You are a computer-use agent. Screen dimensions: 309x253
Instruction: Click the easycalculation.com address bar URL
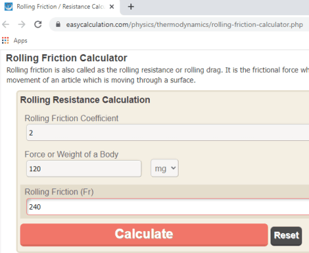coord(185,25)
